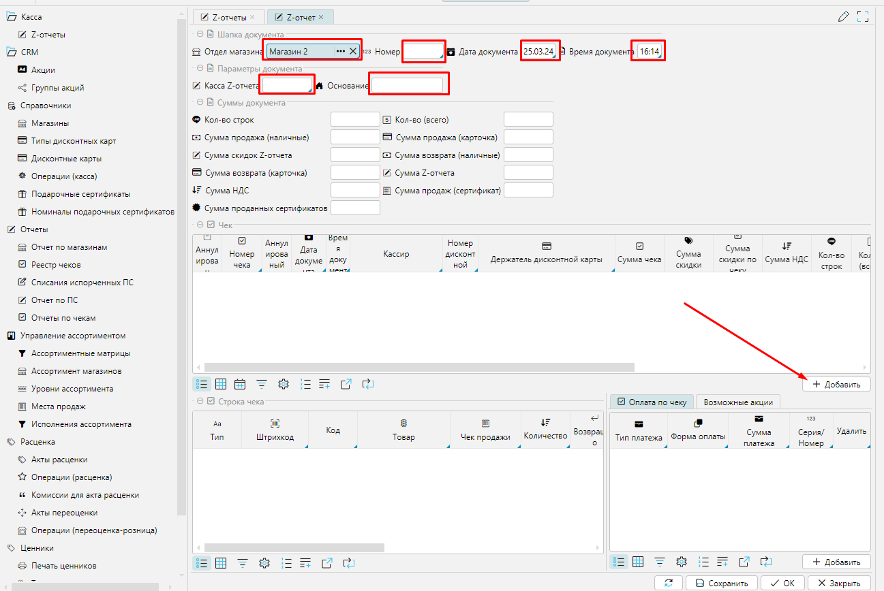This screenshot has height=591, width=884.
Task: Toggle list view in Чек toolbar
Action: 202,385
